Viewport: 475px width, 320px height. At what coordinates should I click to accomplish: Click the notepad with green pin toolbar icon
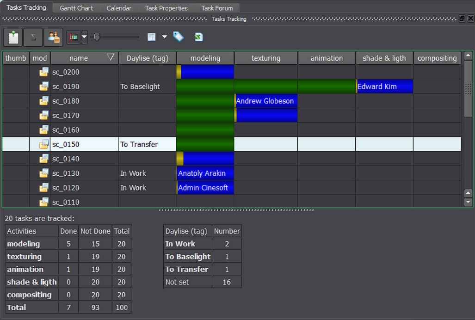click(x=13, y=37)
